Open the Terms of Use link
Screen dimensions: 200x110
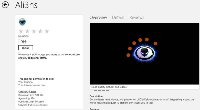(x=72, y=55)
